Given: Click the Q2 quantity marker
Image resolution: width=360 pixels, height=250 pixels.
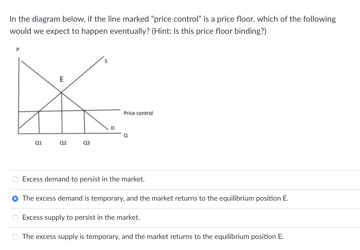Looking at the screenshot, I should (x=63, y=143).
